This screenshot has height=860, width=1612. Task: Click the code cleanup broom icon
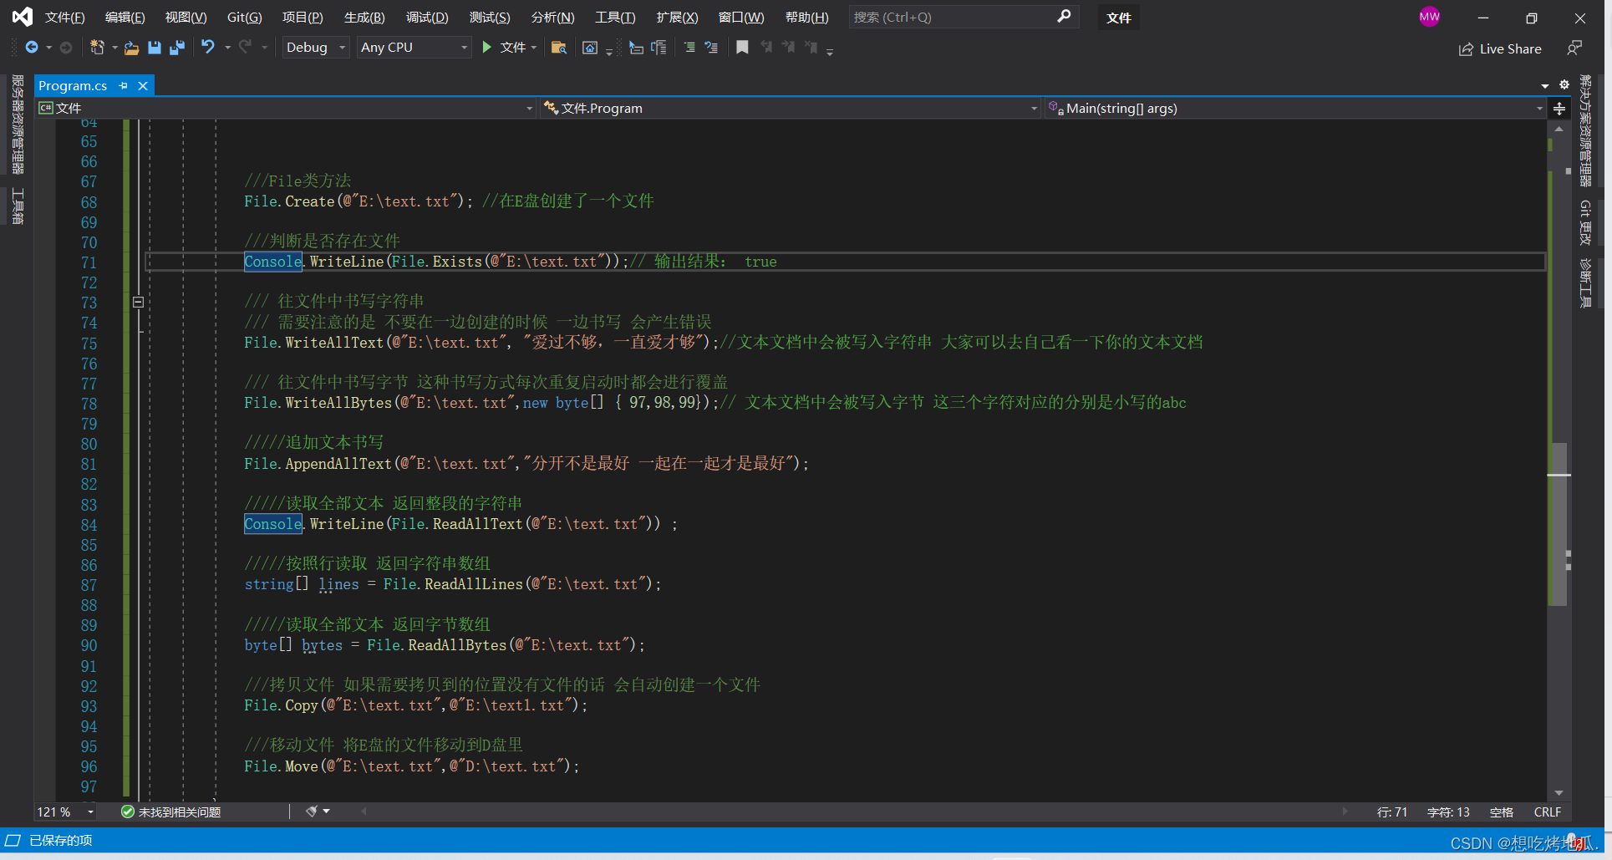point(312,812)
